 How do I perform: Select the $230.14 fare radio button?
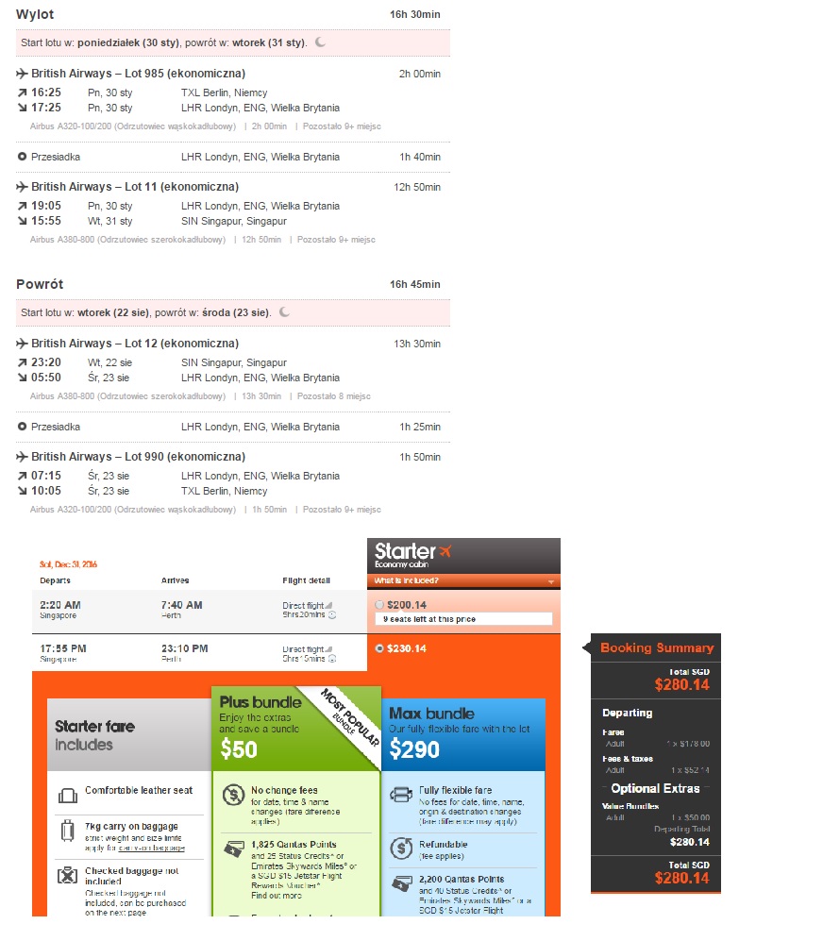tap(379, 648)
